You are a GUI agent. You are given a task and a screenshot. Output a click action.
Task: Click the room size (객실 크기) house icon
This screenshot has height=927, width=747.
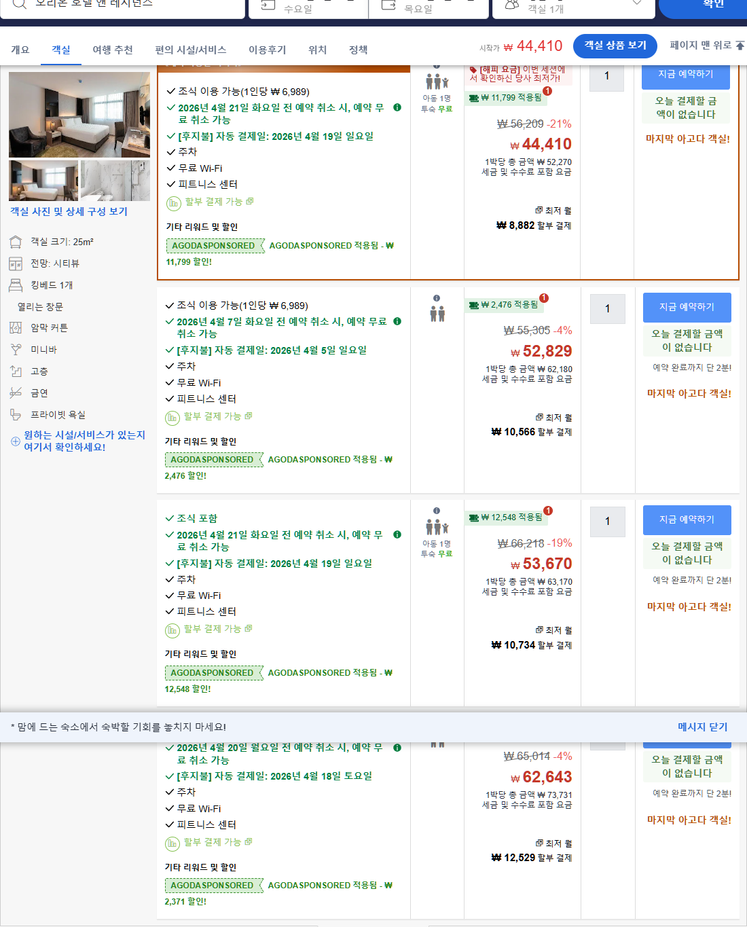point(15,242)
